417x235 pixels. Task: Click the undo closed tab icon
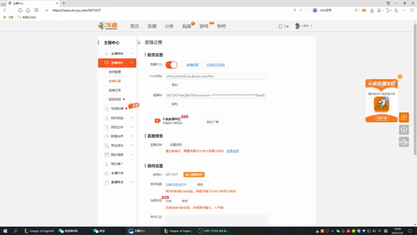388,10
